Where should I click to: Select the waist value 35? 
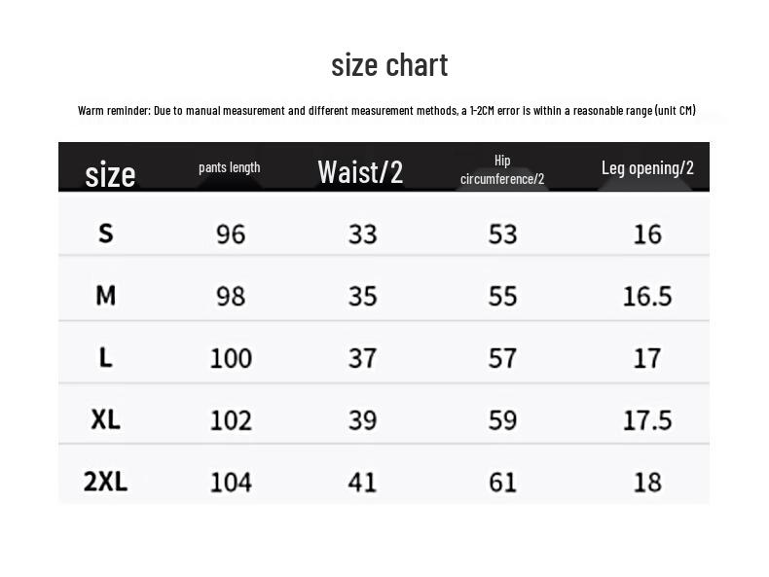click(x=362, y=296)
